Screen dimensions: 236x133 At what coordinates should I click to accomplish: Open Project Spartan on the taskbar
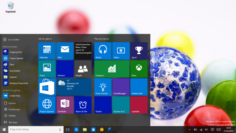(x=76, y=130)
